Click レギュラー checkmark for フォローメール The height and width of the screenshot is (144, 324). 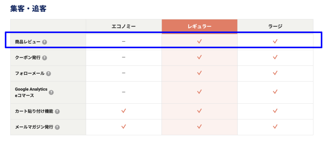pyautogui.click(x=199, y=73)
